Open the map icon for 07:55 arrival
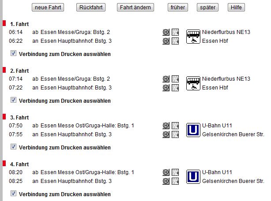Viewport: 271px width, 201px height. click(175, 134)
